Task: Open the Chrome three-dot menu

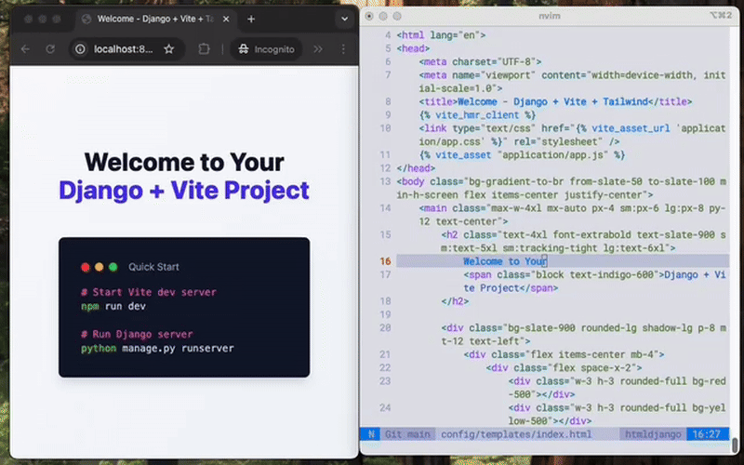Action: 342,49
